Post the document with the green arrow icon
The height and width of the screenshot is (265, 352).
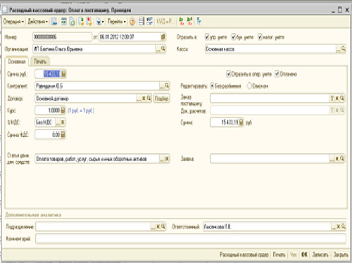pos(81,22)
